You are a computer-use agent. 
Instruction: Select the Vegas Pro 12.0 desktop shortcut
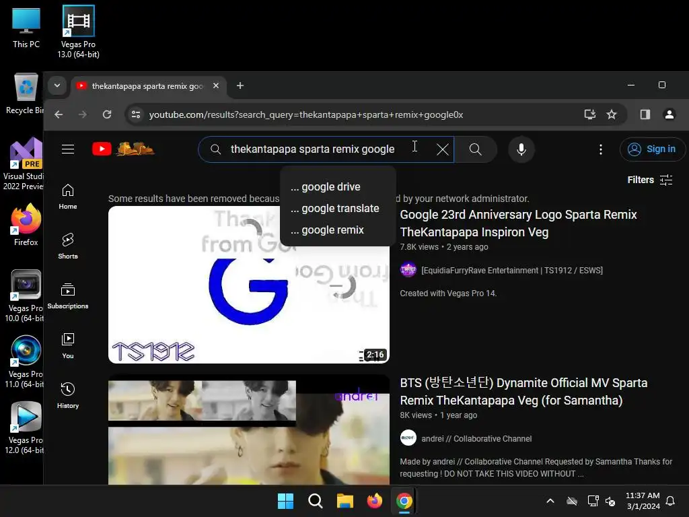pos(25,428)
